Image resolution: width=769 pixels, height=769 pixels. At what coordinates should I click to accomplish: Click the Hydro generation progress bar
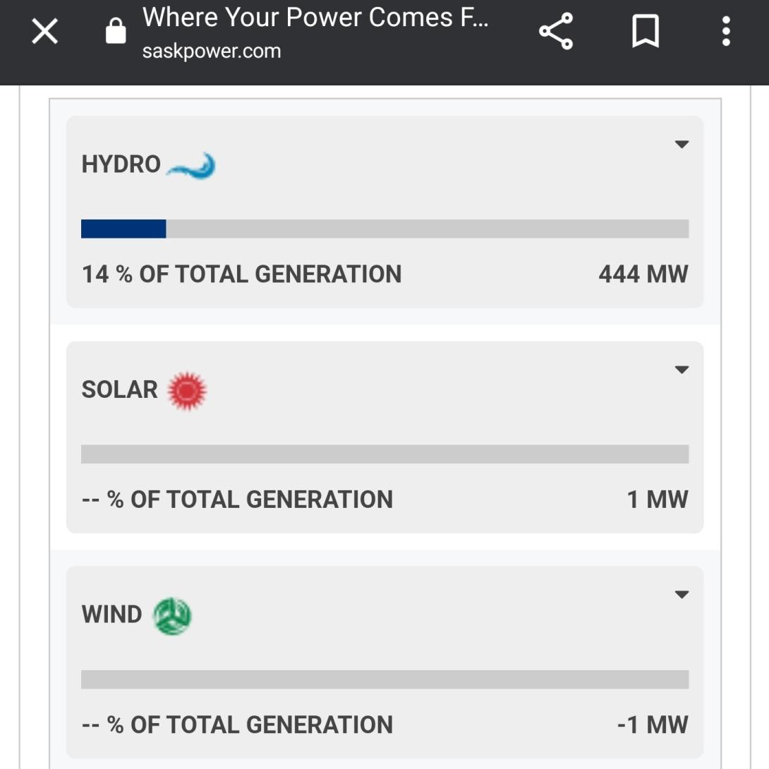click(384, 229)
